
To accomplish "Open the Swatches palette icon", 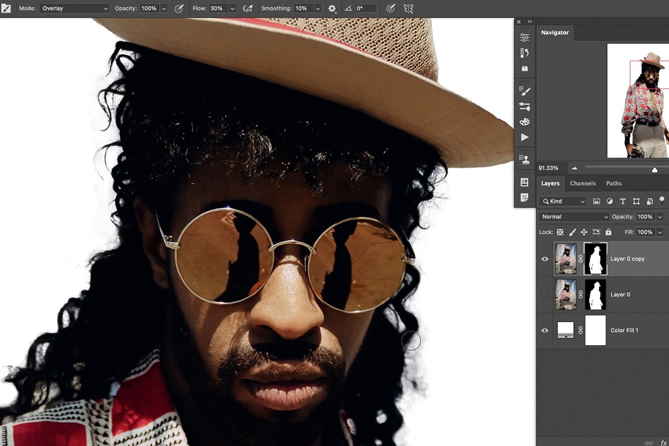I will 525,122.
